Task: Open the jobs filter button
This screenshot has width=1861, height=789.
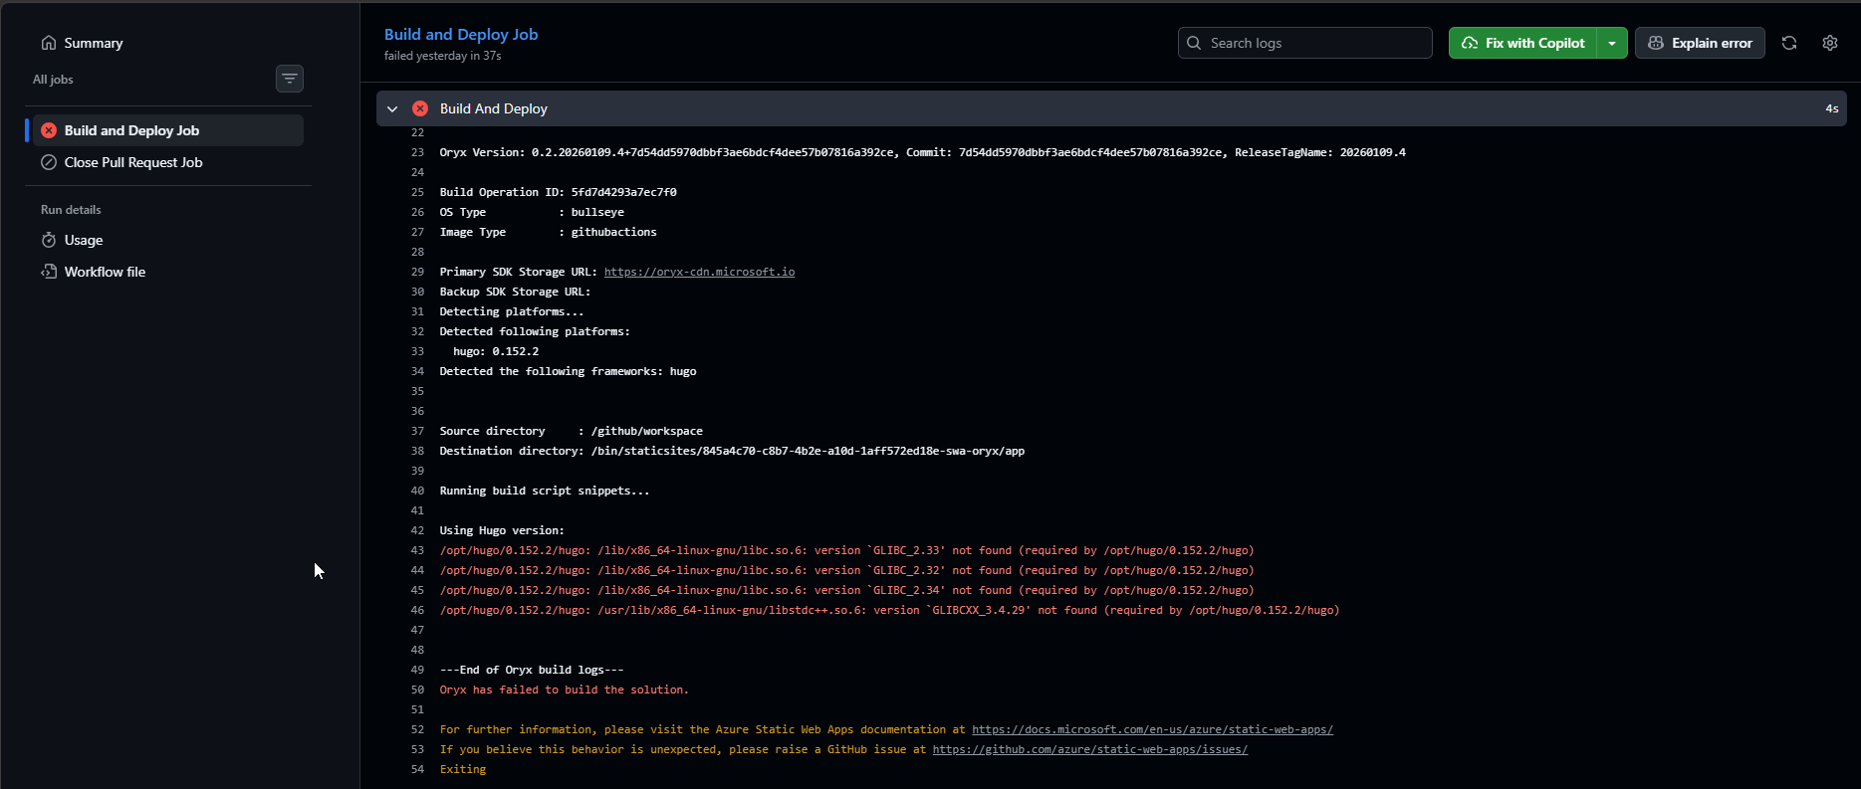Action: [x=290, y=79]
